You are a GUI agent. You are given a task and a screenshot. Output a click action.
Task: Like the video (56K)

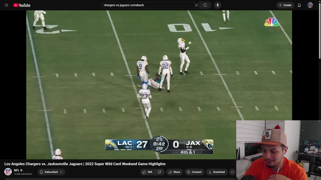[147, 172]
